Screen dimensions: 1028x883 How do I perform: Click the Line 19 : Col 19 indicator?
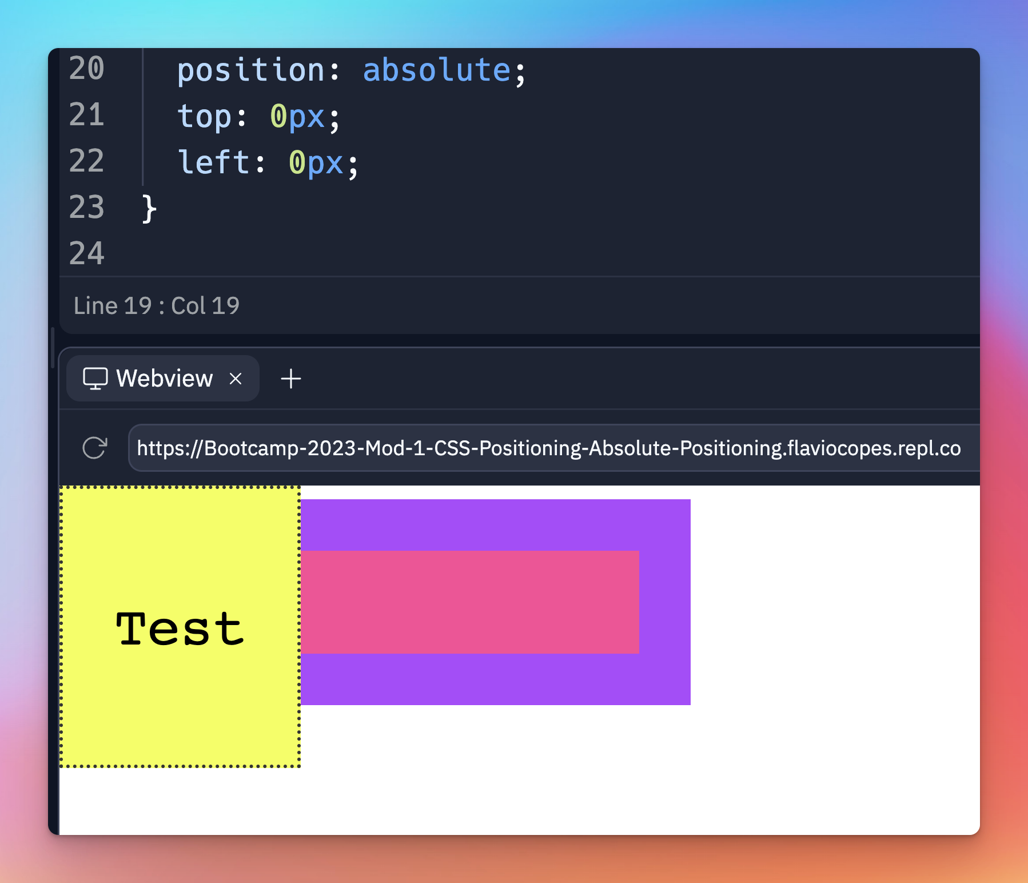(x=156, y=306)
